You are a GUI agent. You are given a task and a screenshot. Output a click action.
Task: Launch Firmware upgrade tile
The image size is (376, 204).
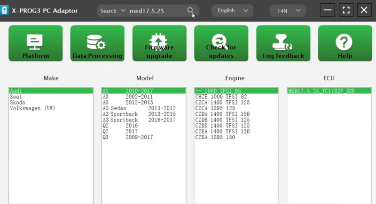(159, 43)
